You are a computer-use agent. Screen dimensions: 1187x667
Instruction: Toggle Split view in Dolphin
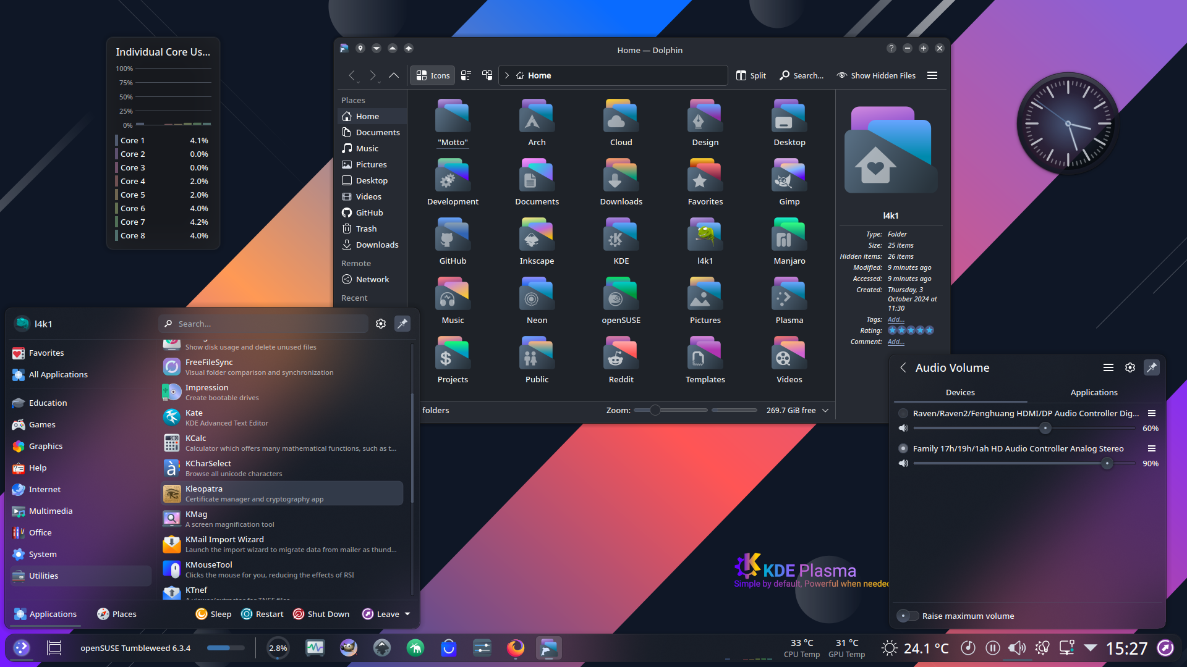coord(751,75)
